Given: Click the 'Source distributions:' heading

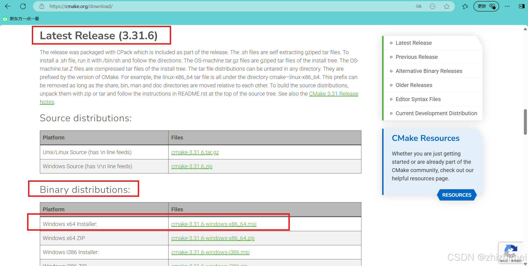Looking at the screenshot, I should pyautogui.click(x=86, y=118).
